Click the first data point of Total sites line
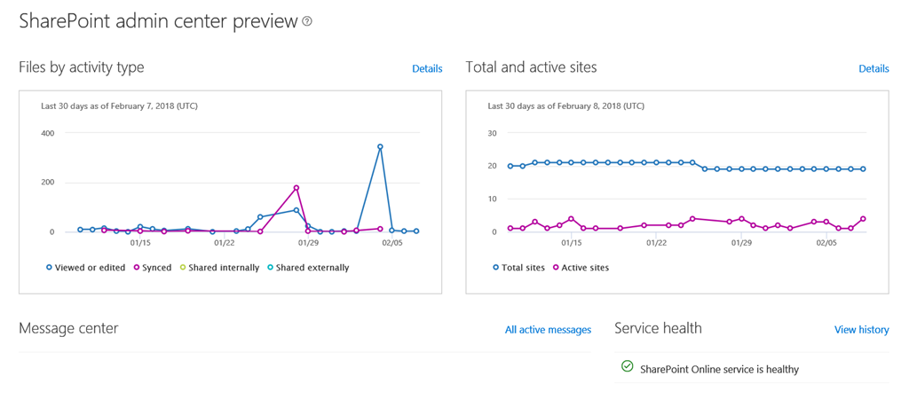The image size is (909, 415). (510, 166)
